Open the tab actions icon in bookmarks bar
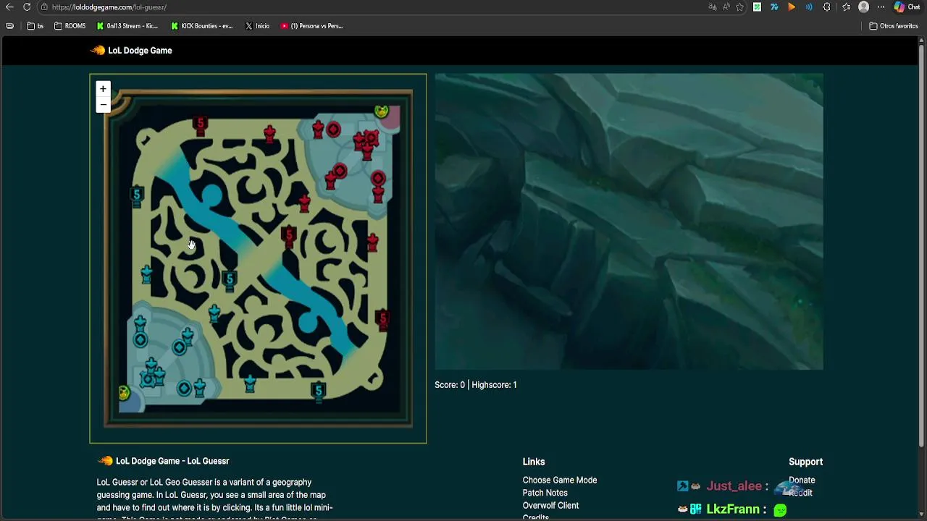927x521 pixels. point(9,26)
